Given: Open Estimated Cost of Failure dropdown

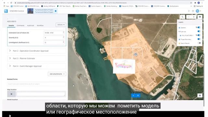Looking at the screenshot, I should point(54,33).
